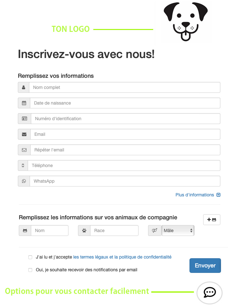Image resolution: width=228 pixels, height=307 pixels.
Task: Enable email notifications checkbox
Action: click(30, 270)
